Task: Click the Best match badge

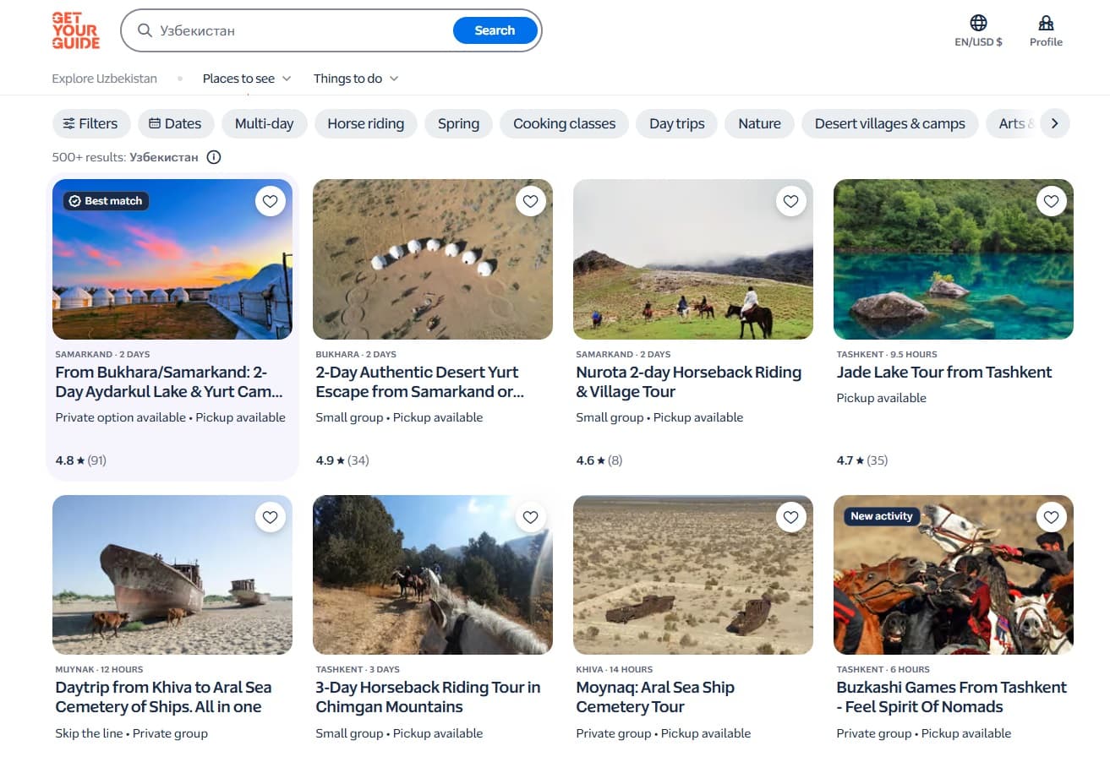Action: pos(107,201)
